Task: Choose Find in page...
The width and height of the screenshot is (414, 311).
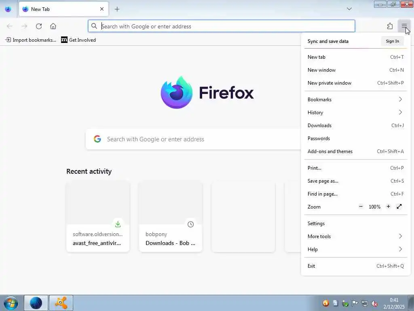Action: coord(356,194)
